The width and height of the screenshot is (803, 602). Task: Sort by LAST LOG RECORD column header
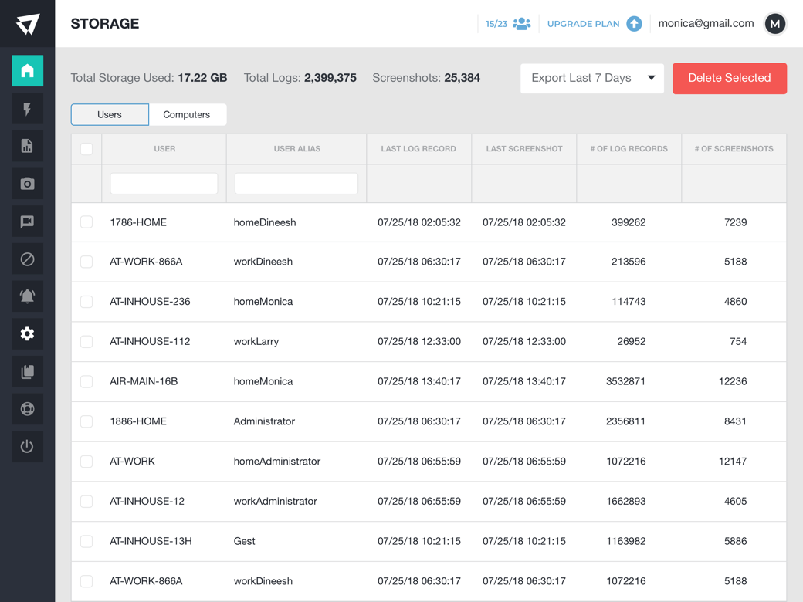coord(418,149)
